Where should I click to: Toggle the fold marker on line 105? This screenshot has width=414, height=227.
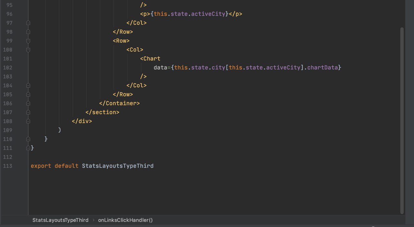tap(28, 94)
